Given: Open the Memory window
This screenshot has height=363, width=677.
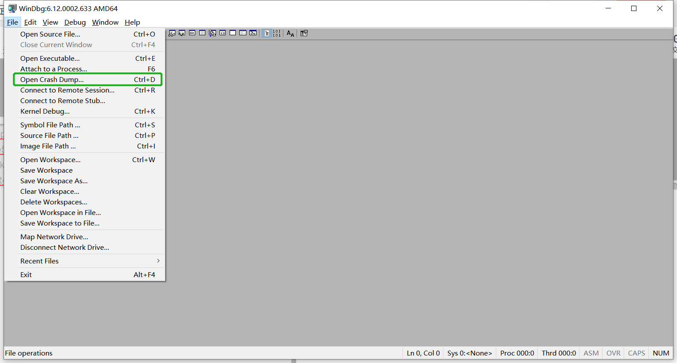Looking at the screenshot, I should [202, 33].
